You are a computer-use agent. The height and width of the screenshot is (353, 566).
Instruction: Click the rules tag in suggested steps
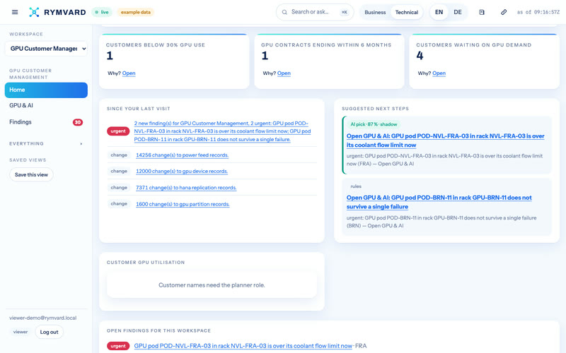pyautogui.click(x=356, y=186)
